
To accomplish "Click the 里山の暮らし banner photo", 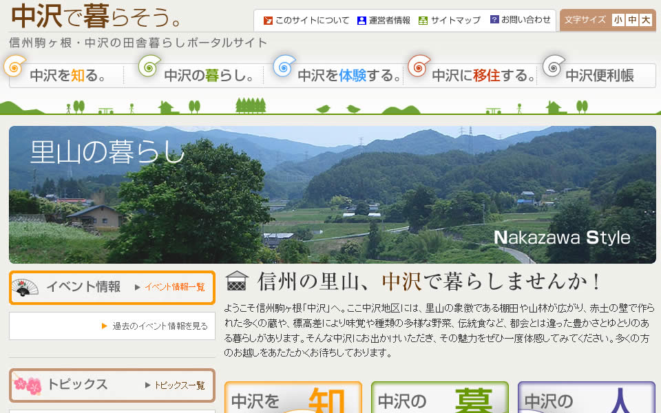I will pyautogui.click(x=332, y=195).
